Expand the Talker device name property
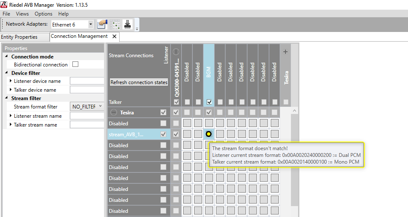This screenshot has width=408, height=217. [11, 90]
